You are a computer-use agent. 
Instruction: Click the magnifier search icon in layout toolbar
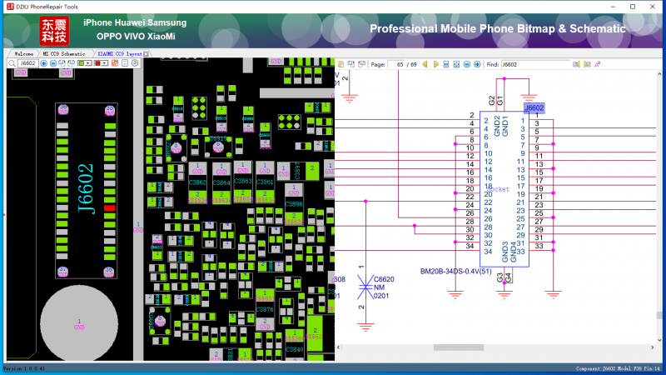point(12,63)
